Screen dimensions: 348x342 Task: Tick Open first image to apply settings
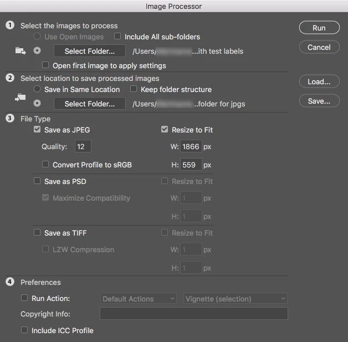(45, 65)
